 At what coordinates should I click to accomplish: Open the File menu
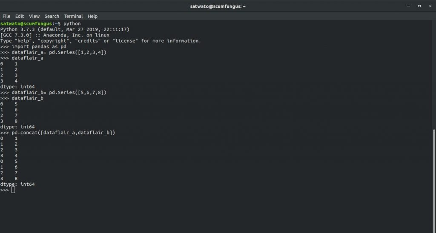(6, 16)
